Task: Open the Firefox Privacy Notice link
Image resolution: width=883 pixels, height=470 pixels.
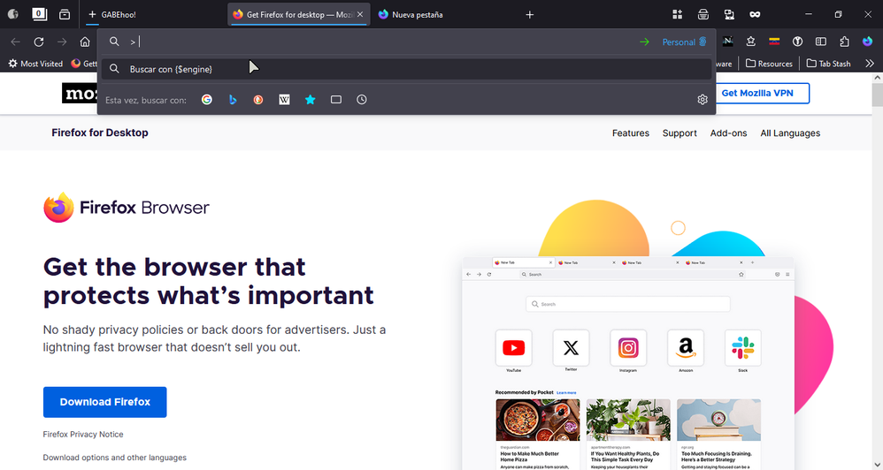Action: 83,434
